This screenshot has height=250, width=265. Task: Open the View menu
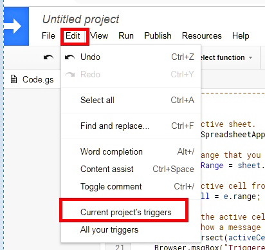pyautogui.click(x=99, y=35)
